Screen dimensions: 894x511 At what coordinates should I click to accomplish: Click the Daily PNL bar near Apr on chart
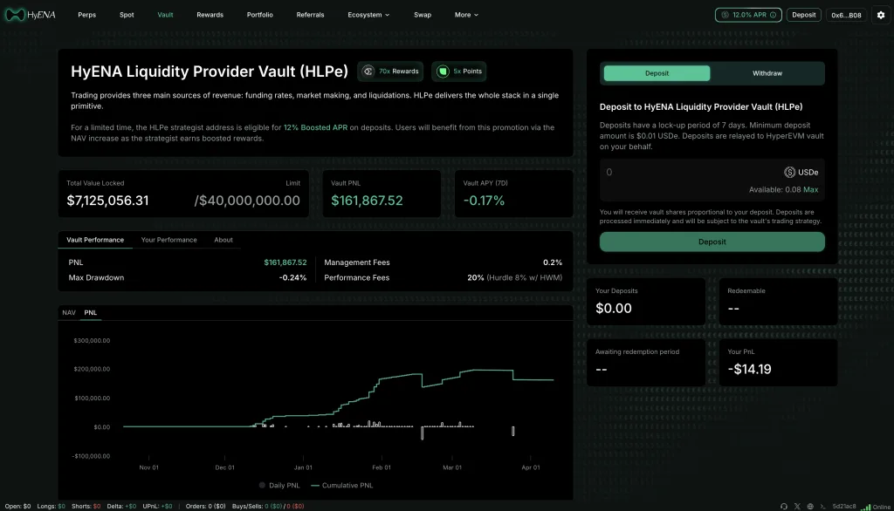513,432
